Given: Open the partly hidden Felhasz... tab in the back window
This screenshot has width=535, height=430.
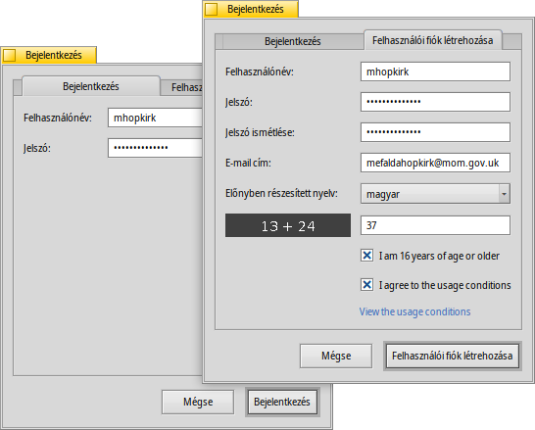Looking at the screenshot, I should (x=182, y=87).
